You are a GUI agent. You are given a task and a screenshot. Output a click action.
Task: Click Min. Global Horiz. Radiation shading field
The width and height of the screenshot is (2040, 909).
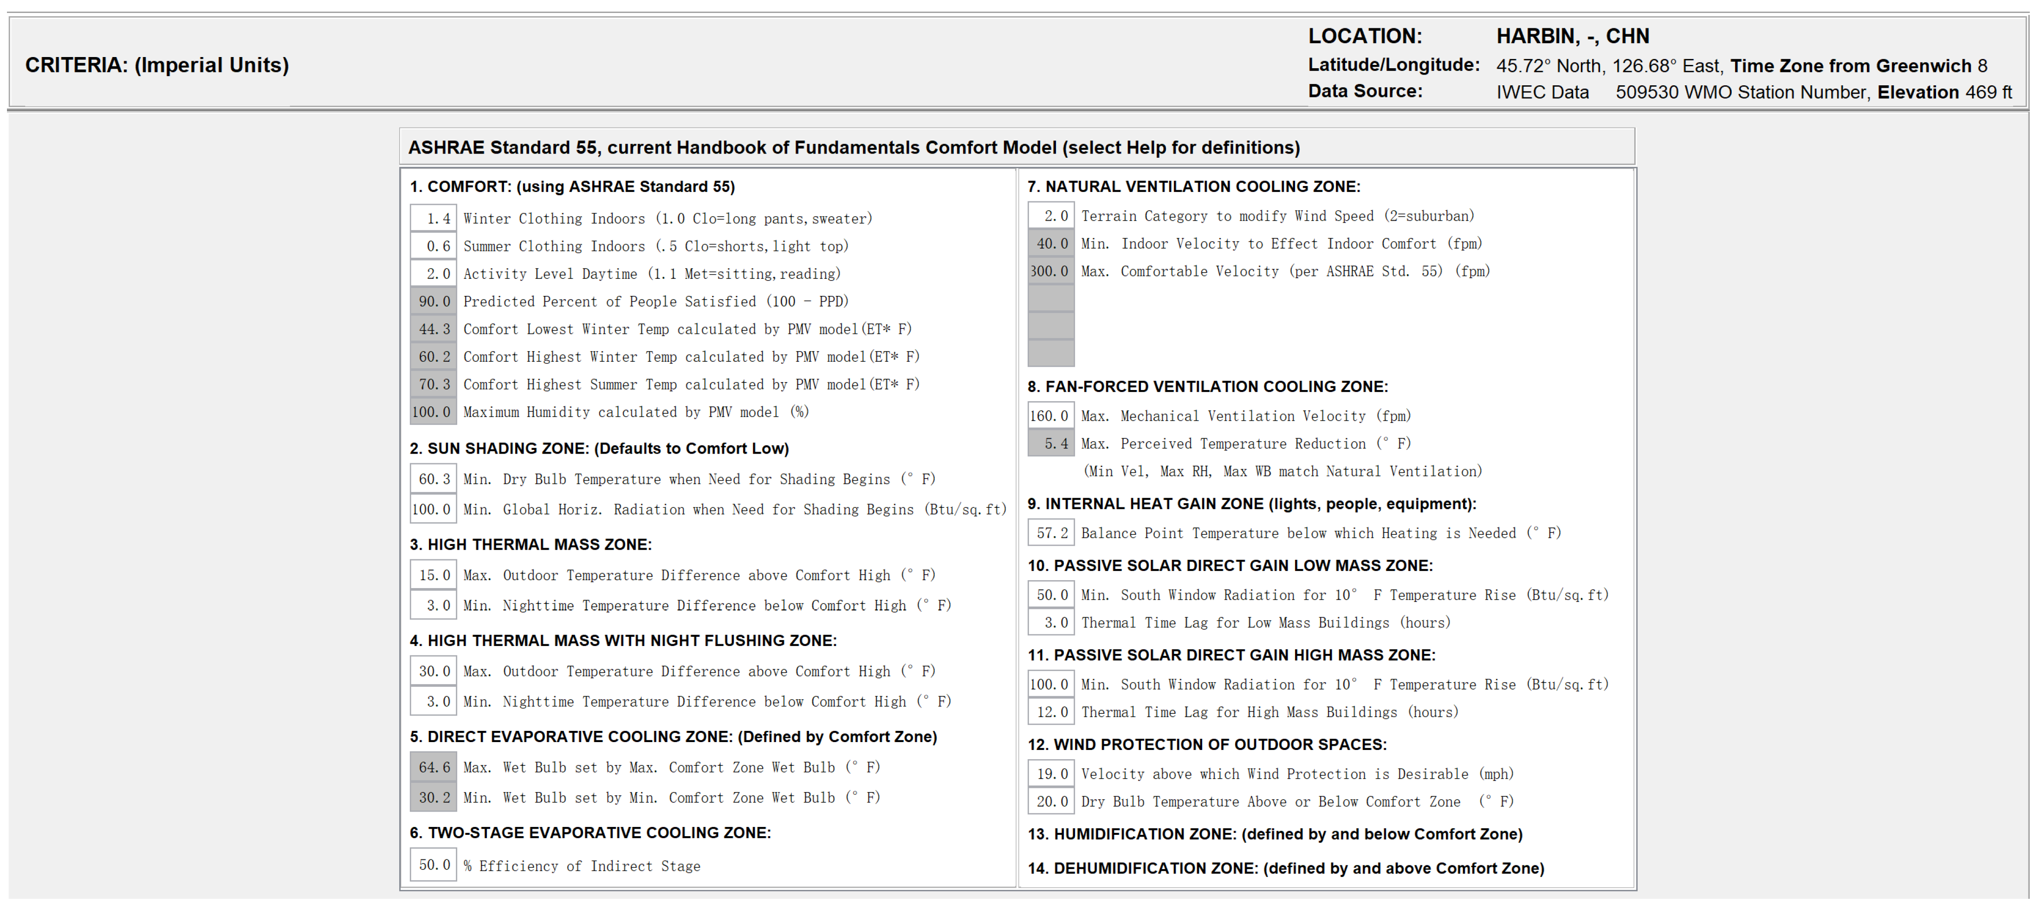[x=433, y=510]
